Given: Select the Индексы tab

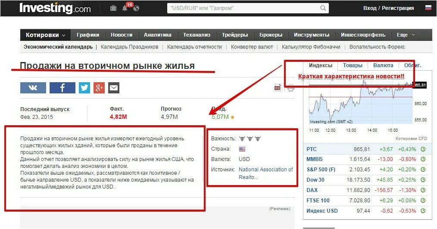Looking at the screenshot, I should pos(321,65).
